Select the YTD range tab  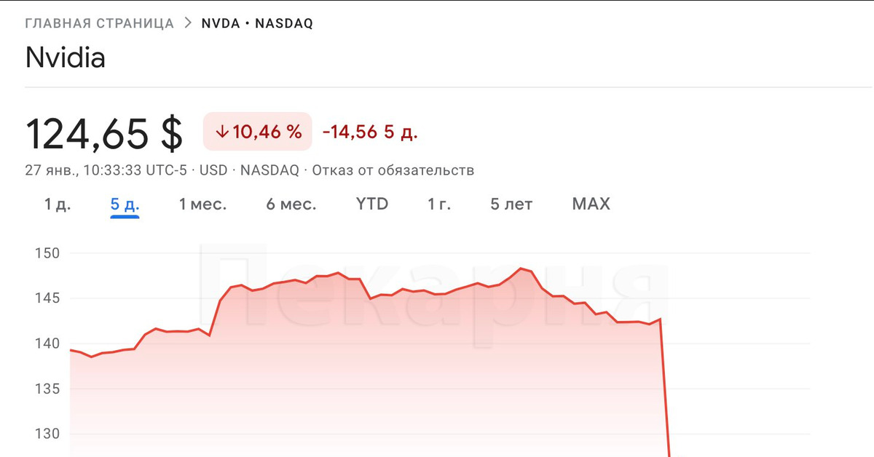pos(371,204)
